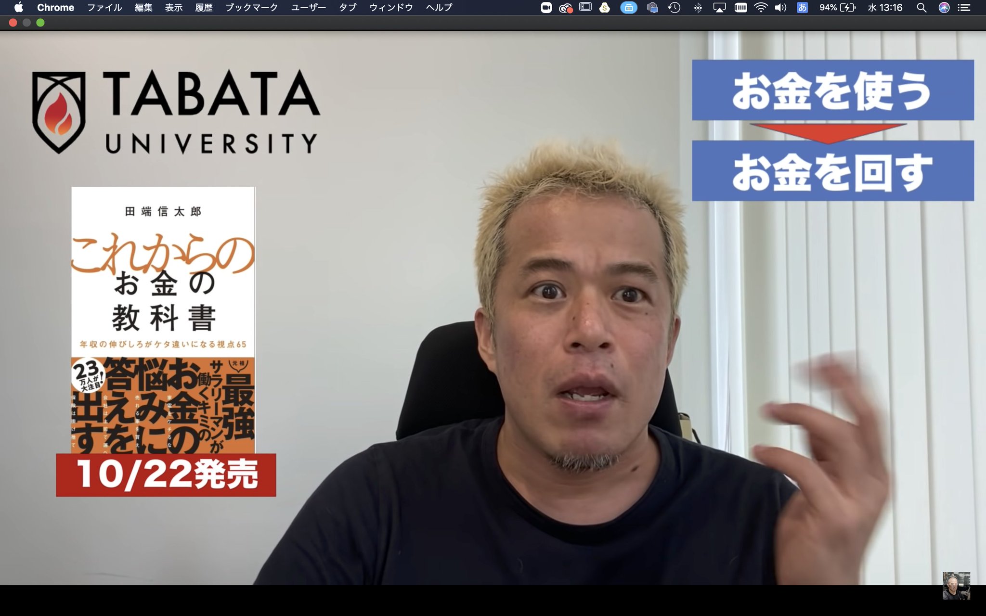
Task: Open Time Machine menu bar icon
Action: coord(674,7)
